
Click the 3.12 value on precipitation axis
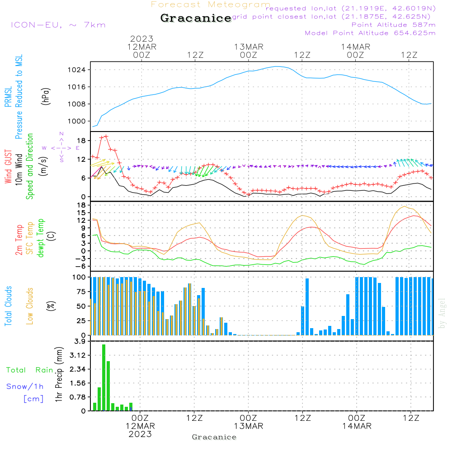click(78, 355)
